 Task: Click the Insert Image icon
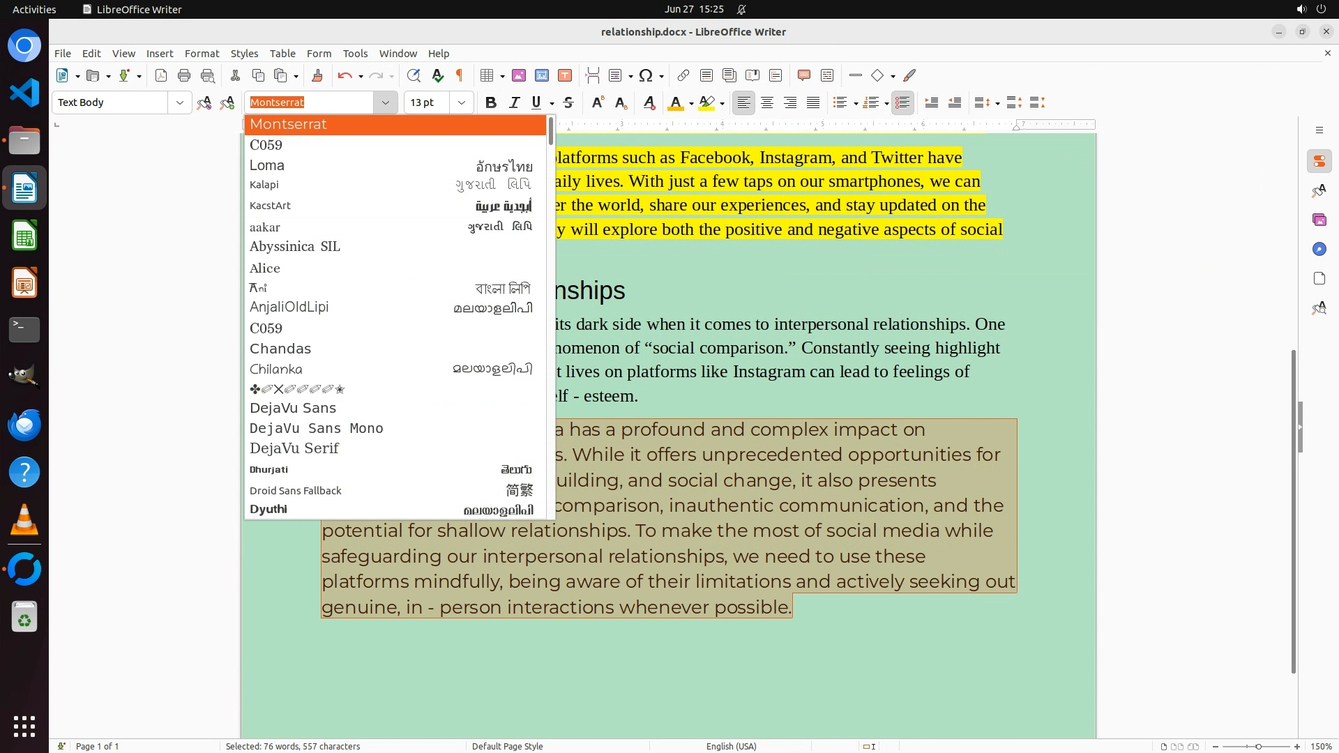point(519,75)
